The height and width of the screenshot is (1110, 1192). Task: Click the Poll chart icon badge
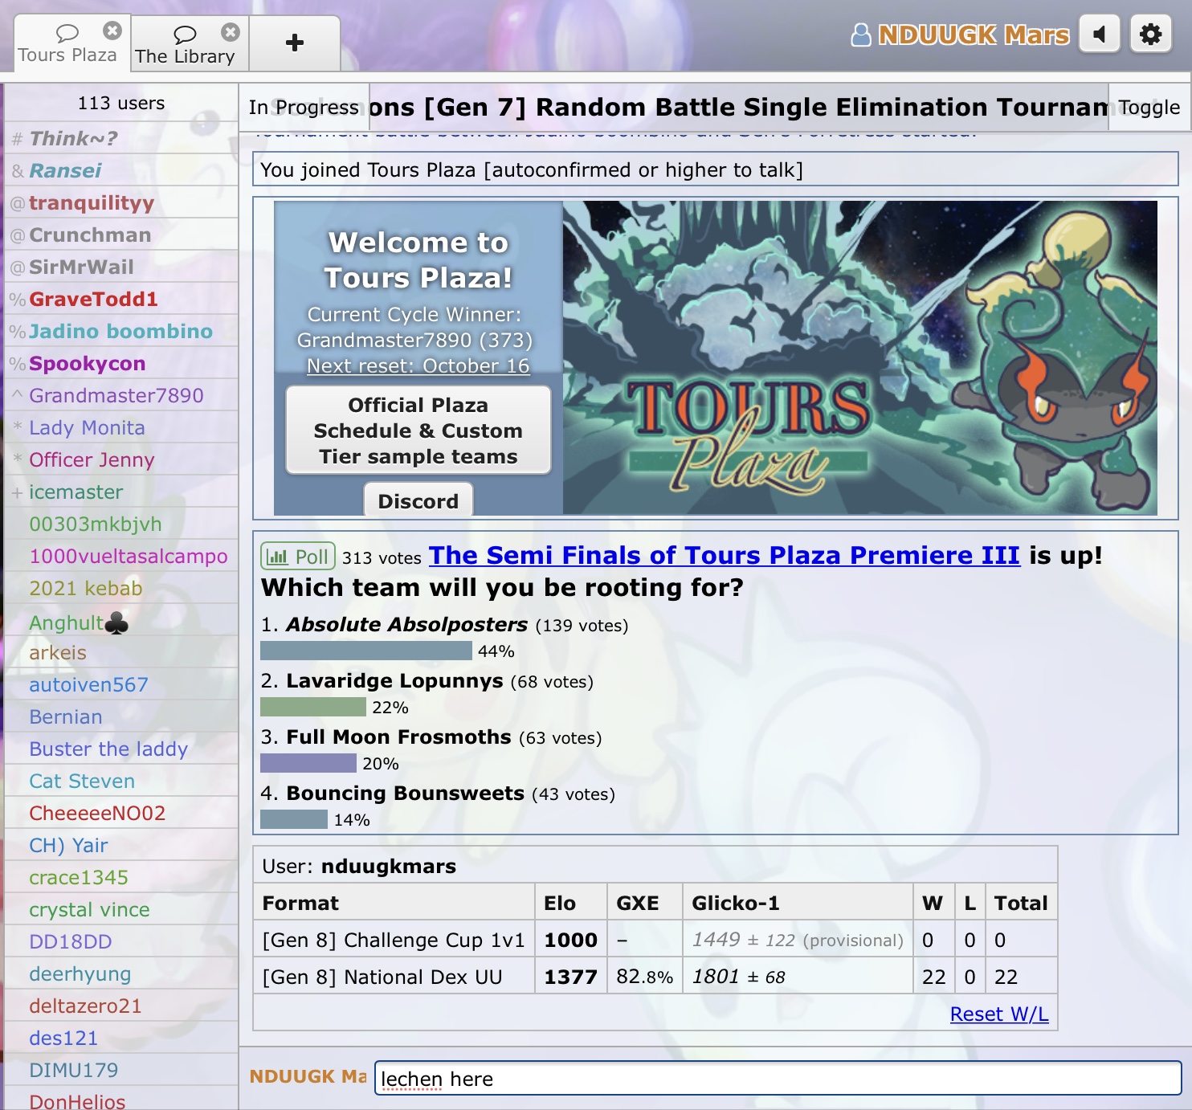(x=297, y=556)
